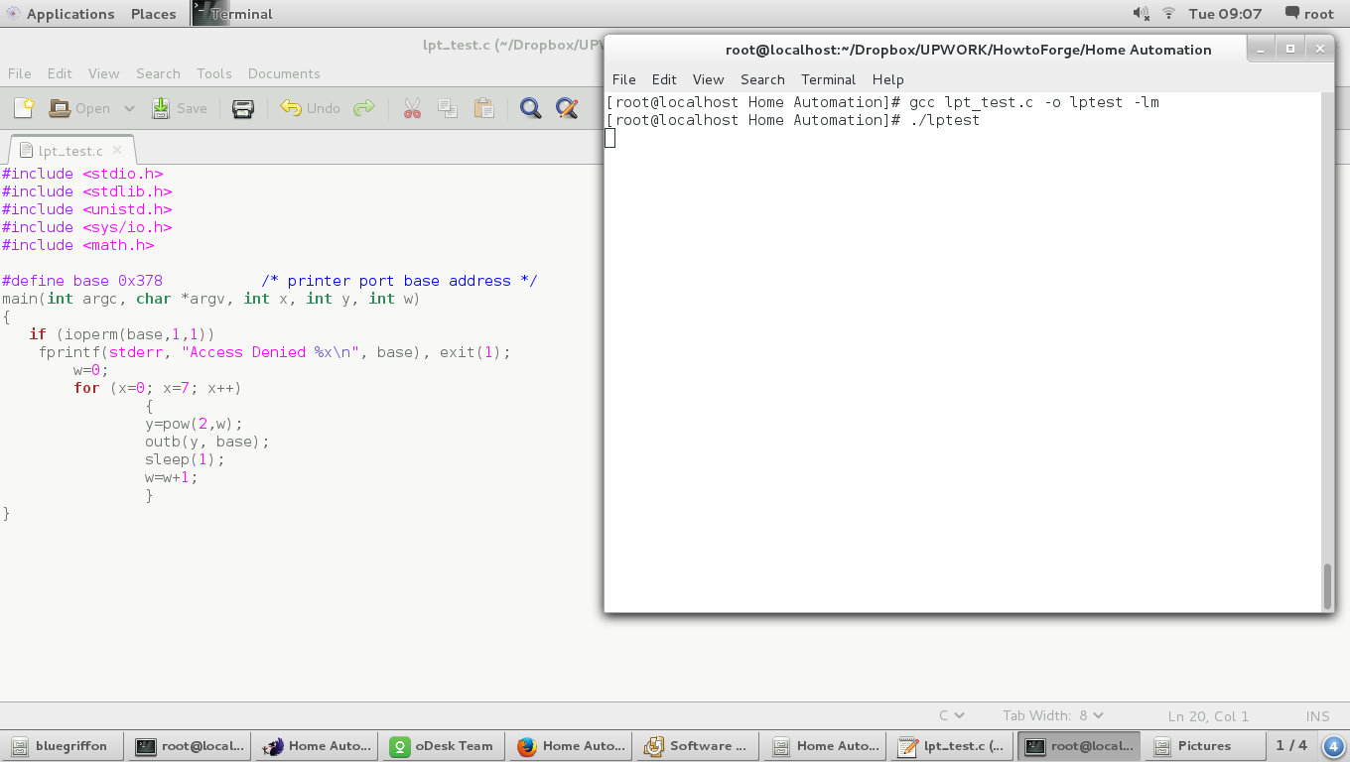Click the New document icon in gedit toolbar
The height and width of the screenshot is (762, 1350).
point(24,108)
